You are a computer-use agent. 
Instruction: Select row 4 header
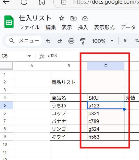tap(6, 98)
